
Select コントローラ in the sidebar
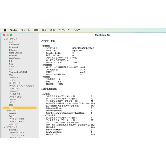pyautogui.click(x=15, y=89)
